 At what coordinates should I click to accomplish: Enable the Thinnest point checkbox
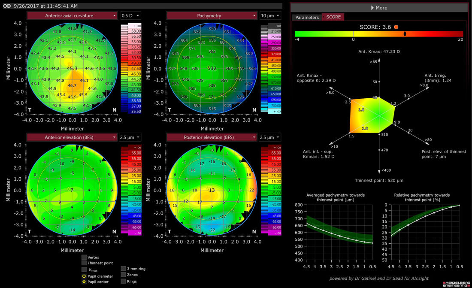pos(84,263)
